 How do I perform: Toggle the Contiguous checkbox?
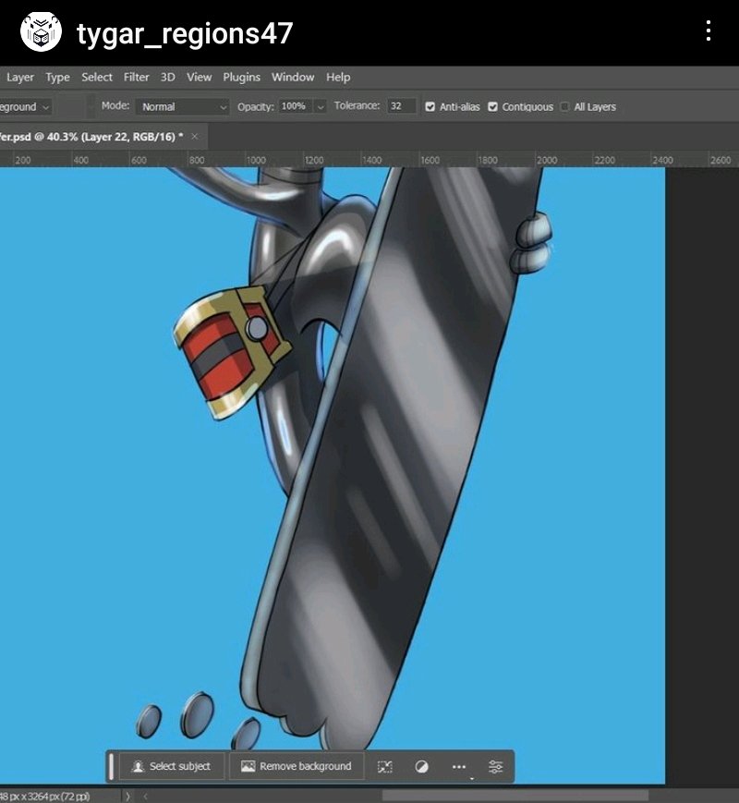pyautogui.click(x=492, y=106)
